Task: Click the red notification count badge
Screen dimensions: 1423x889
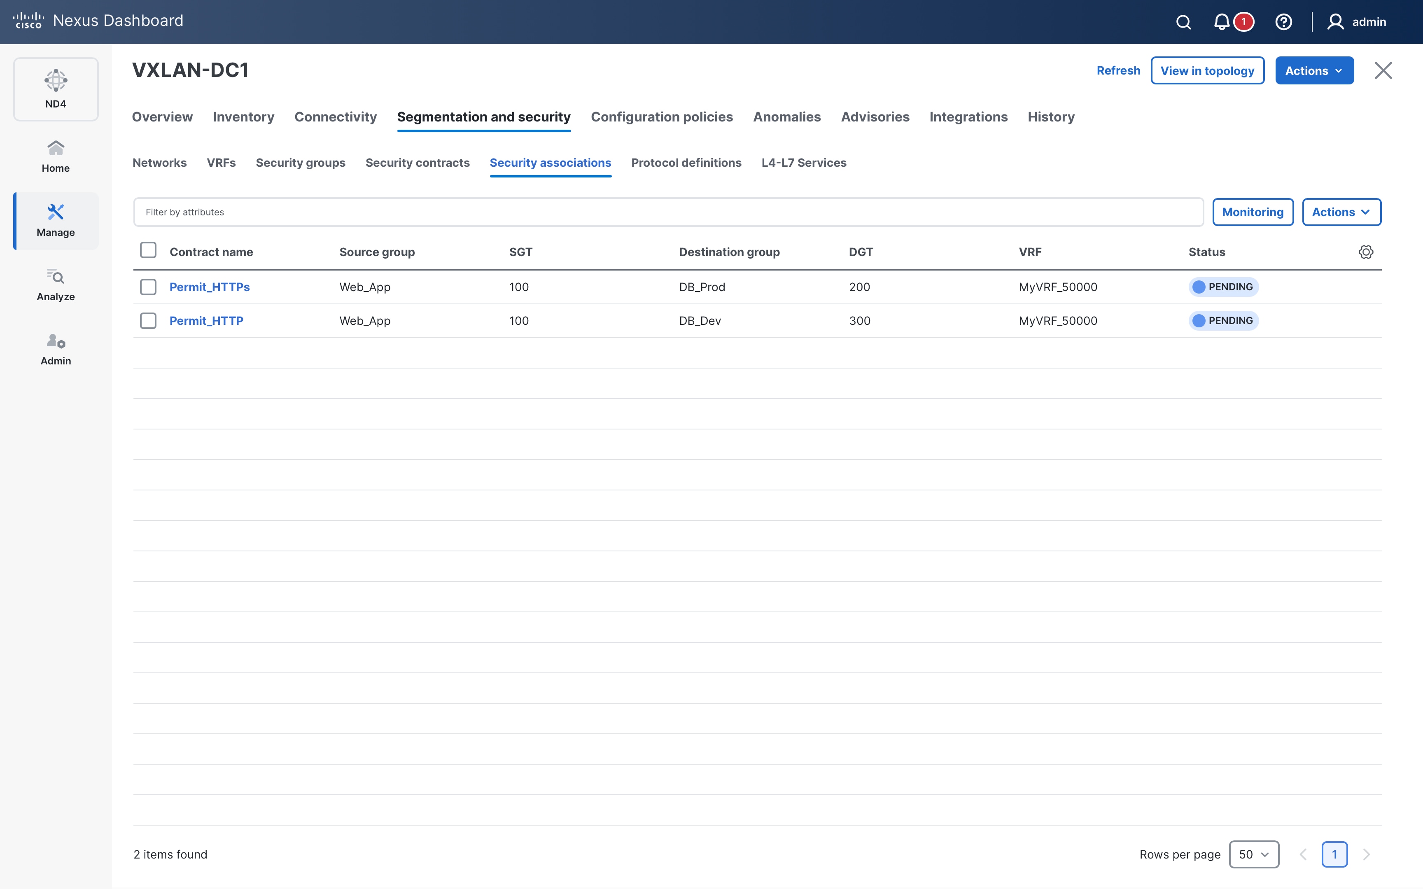Action: (x=1243, y=22)
